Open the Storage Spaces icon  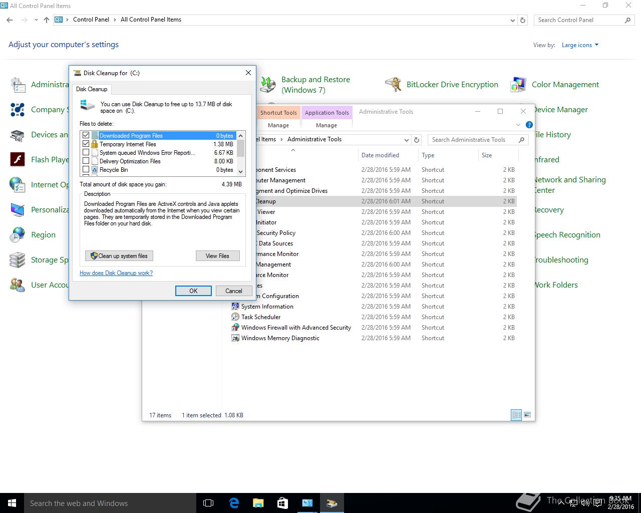(18, 260)
